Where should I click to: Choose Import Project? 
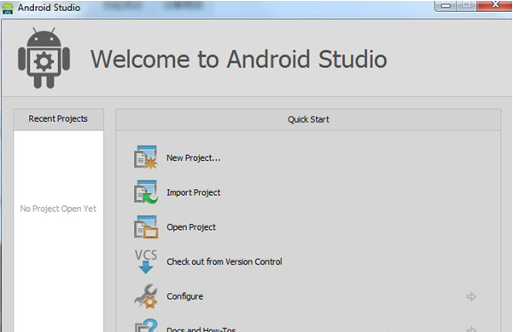click(x=194, y=192)
